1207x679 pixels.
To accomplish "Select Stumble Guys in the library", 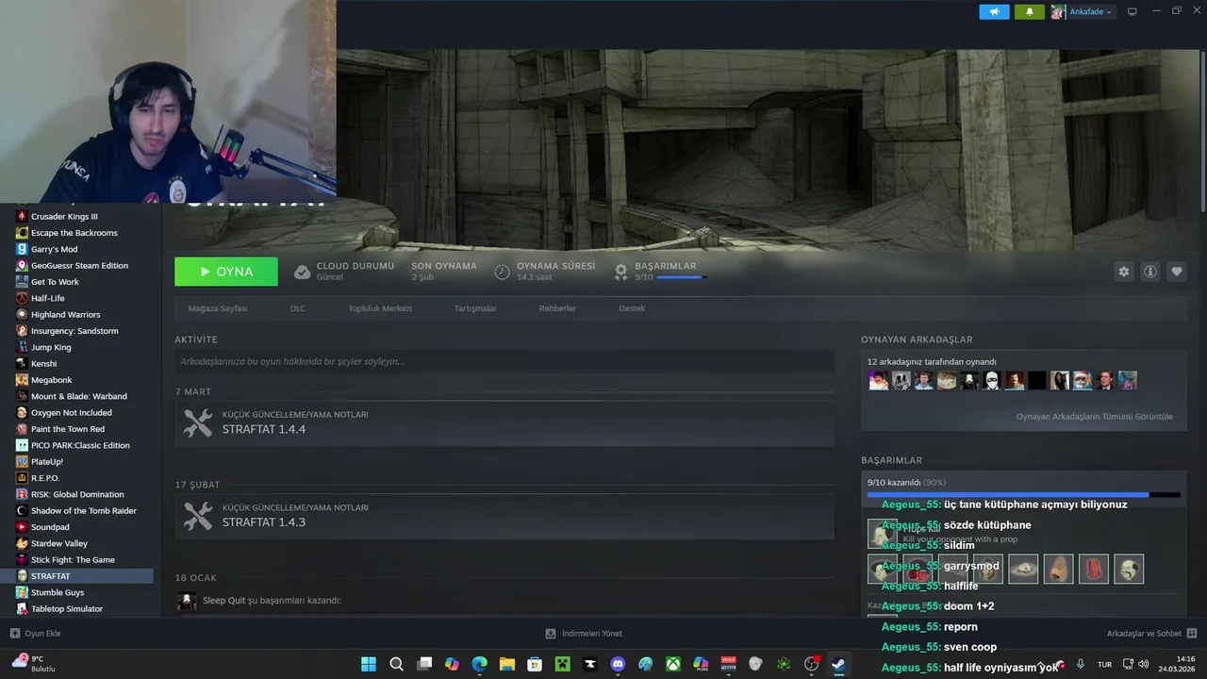I will tap(58, 592).
